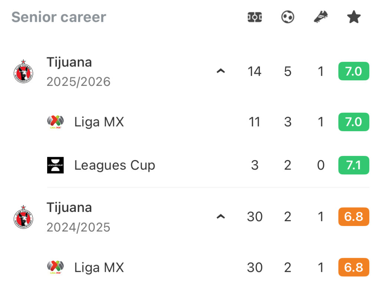Click the orange 6.8 rating for 2024/2025 season
The height and width of the screenshot is (283, 380).
click(x=354, y=217)
